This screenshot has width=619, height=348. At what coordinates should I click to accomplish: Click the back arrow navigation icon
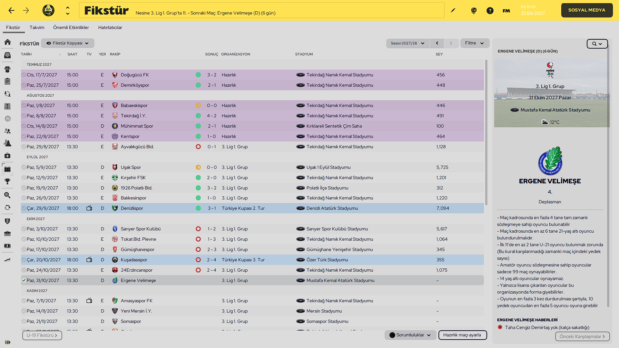[12, 11]
